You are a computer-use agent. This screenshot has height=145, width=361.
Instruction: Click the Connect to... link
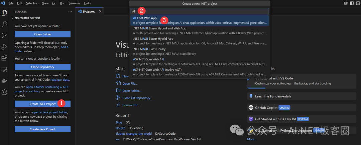point(131,105)
